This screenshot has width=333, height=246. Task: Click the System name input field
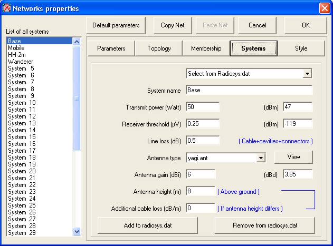(249, 90)
